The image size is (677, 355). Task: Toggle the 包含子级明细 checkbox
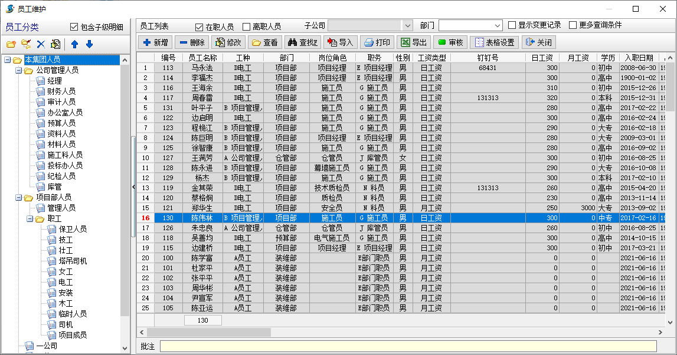pyautogui.click(x=74, y=27)
